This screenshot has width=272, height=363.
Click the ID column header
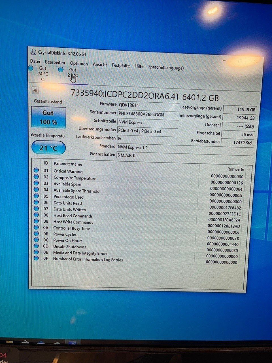[x=46, y=163]
